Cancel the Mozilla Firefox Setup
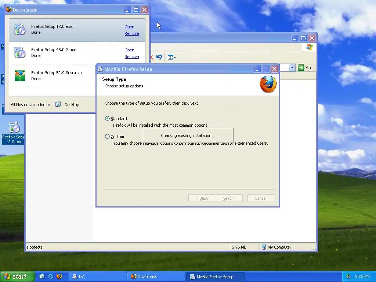The image size is (376, 282). click(x=261, y=198)
